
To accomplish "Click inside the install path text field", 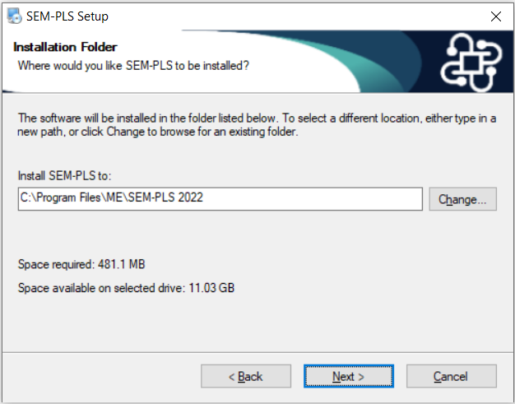I will coord(220,199).
